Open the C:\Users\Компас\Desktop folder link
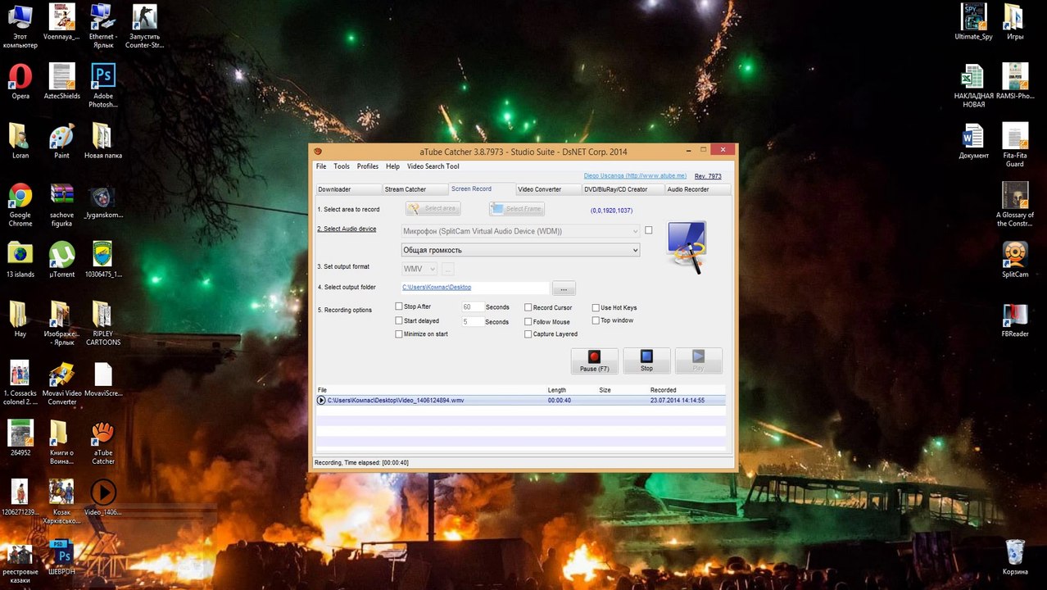Screen dimensions: 1047x590 437,288
